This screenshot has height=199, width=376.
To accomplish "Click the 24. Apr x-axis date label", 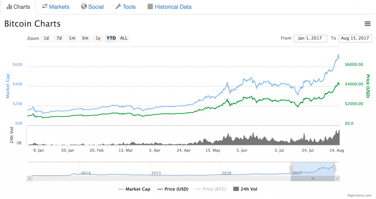I will point(184,150).
